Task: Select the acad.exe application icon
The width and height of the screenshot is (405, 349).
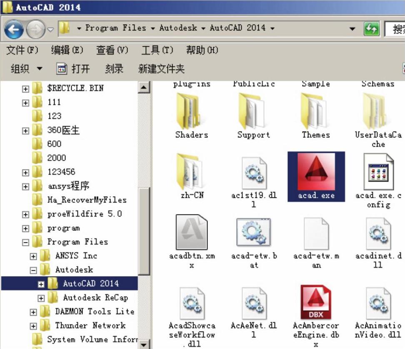Action: 316,172
